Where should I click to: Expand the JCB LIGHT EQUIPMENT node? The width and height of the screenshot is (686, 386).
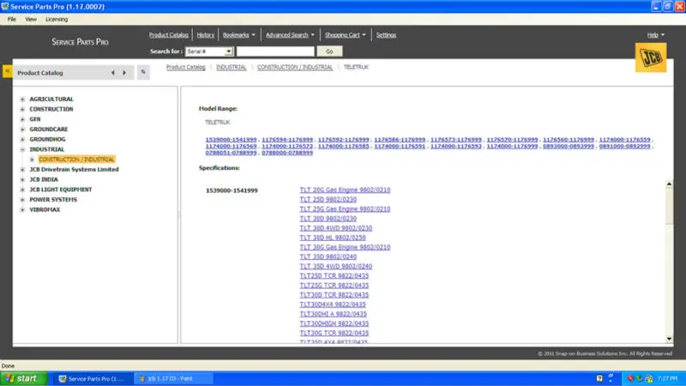(23, 190)
